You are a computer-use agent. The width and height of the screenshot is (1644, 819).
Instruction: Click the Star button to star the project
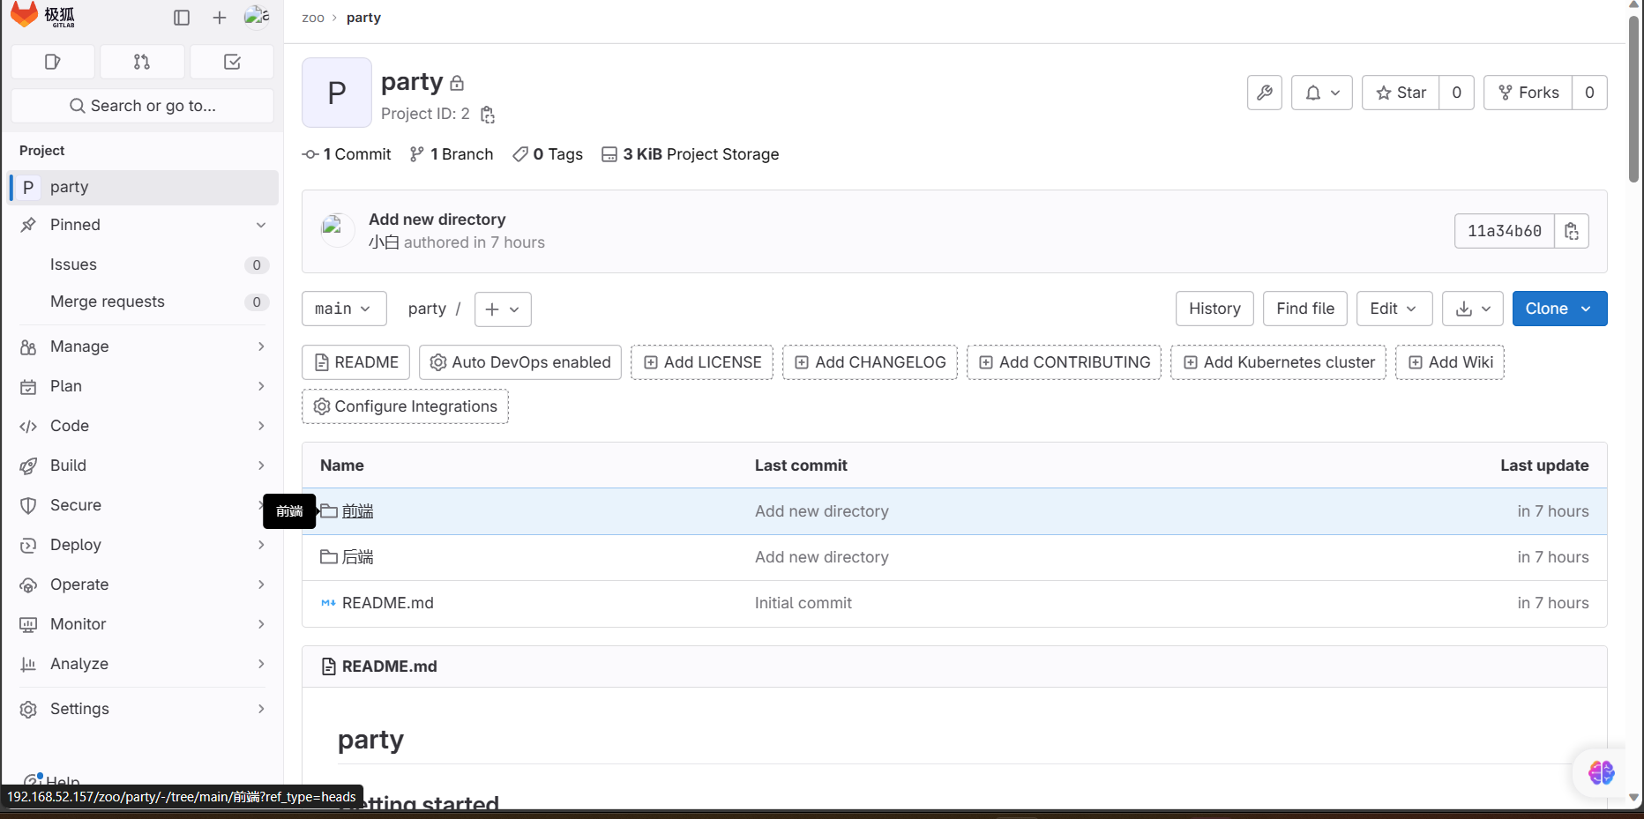[x=1400, y=93]
